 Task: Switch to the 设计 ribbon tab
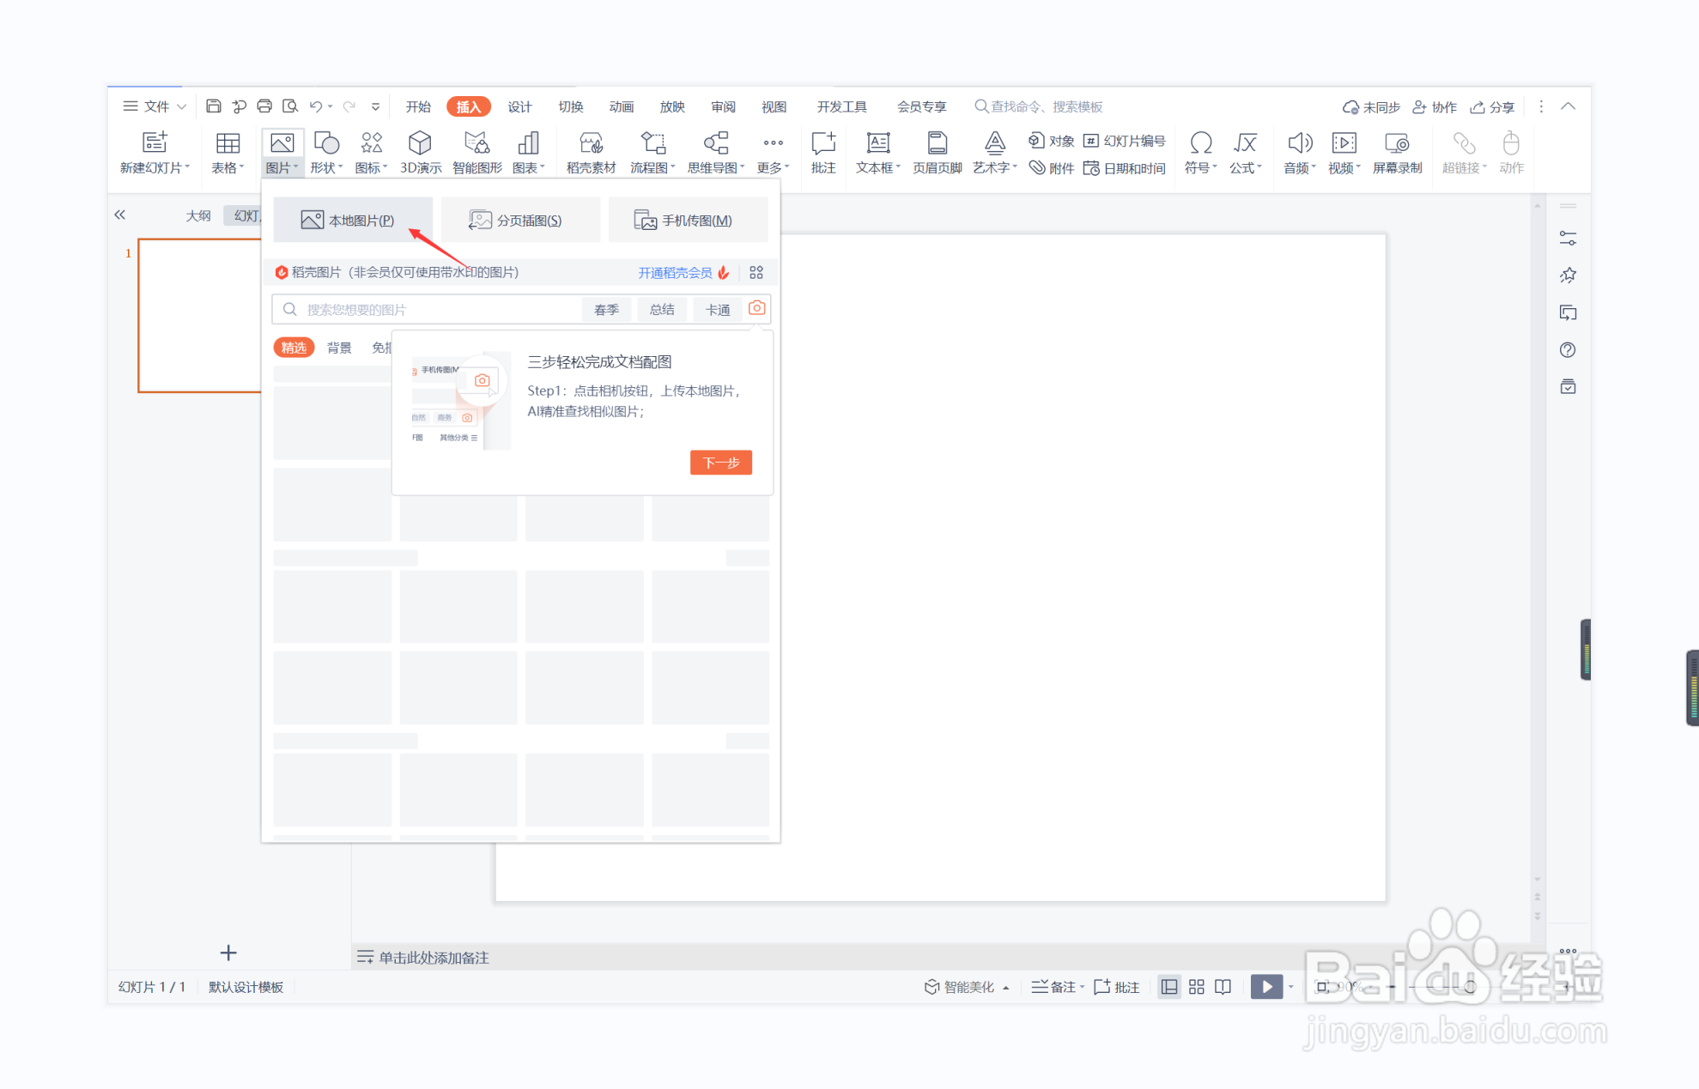(x=519, y=106)
